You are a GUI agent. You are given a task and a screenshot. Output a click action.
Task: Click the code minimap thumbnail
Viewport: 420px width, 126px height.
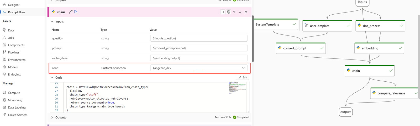point(238,88)
